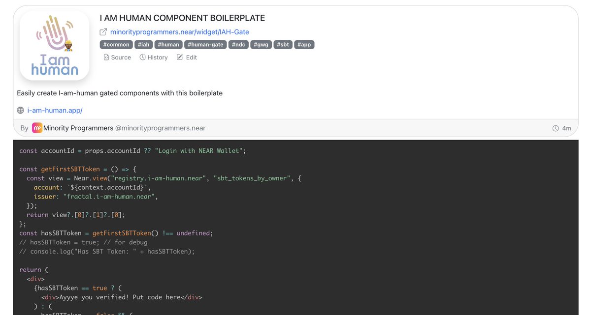591x315 pixels.
Task: Click the I AM HUMAN COMPONENT BOILERPLATE title
Action: 182,18
